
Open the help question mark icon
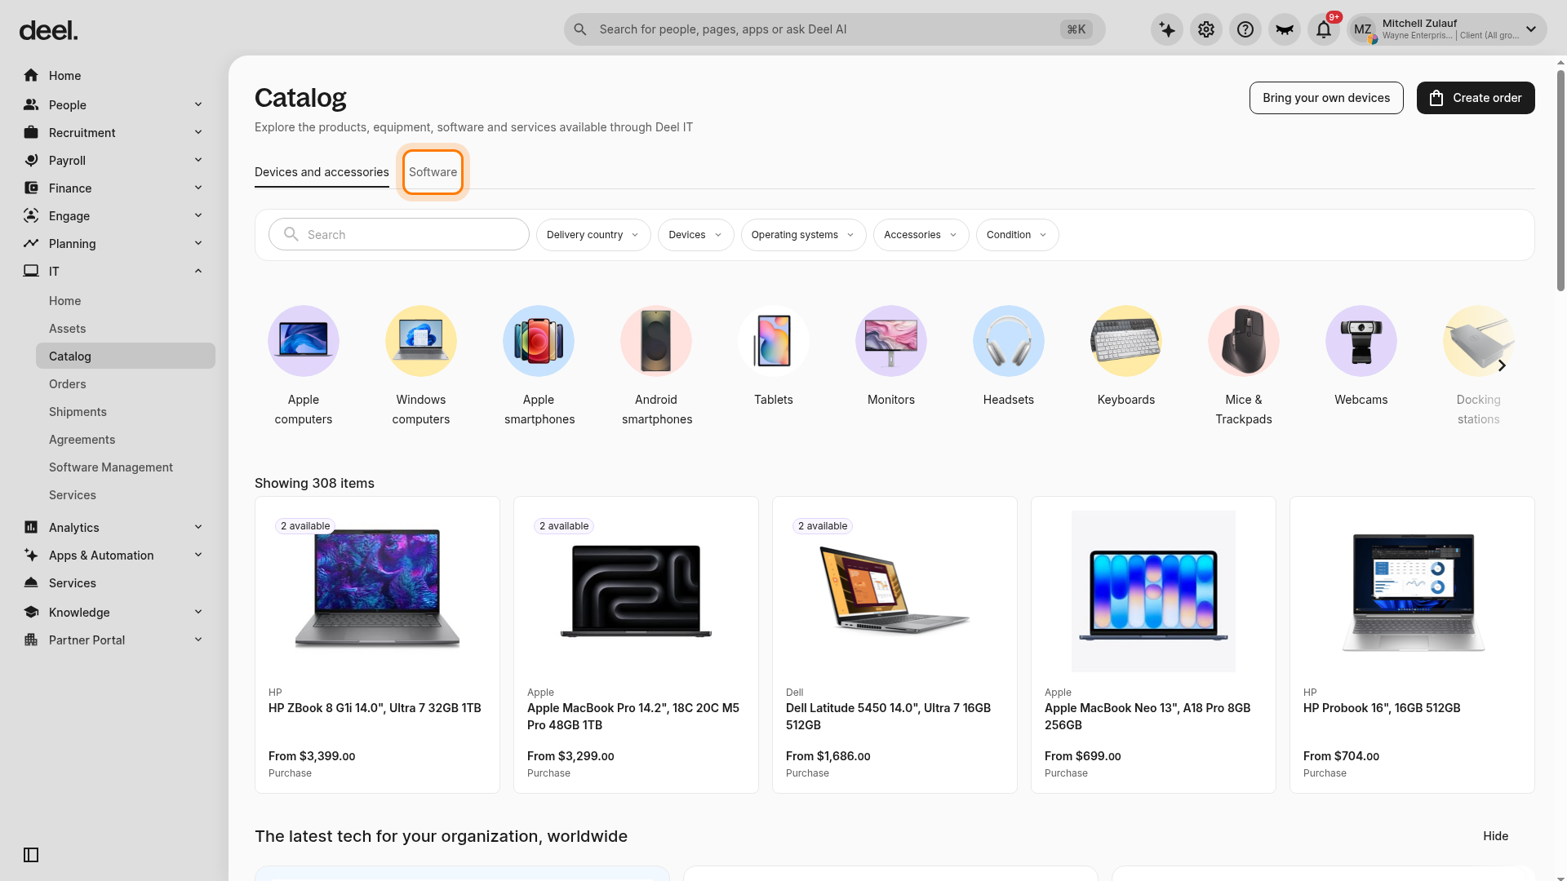point(1245,29)
